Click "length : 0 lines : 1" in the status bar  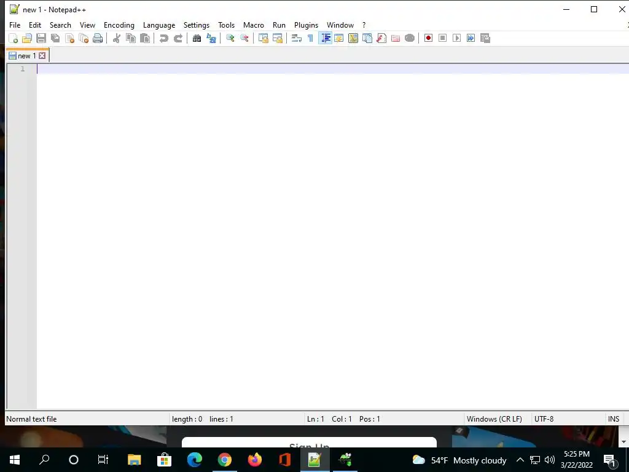click(x=203, y=419)
